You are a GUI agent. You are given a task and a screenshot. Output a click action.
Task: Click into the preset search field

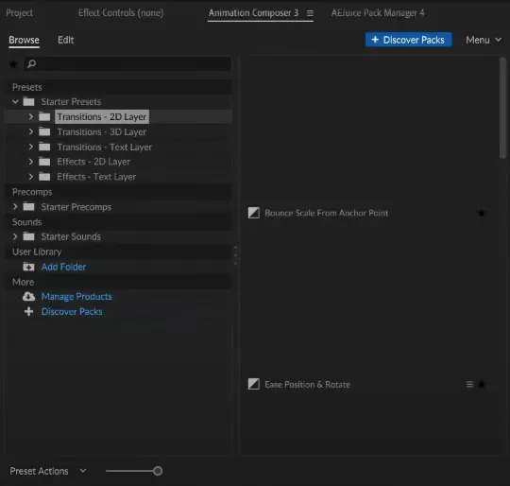point(127,63)
